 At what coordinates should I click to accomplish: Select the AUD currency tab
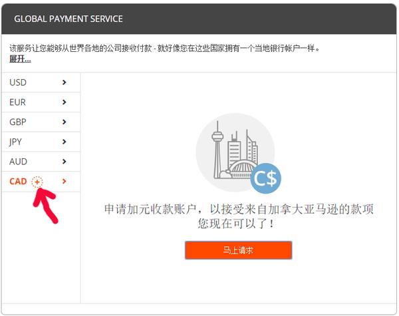[x=41, y=162]
